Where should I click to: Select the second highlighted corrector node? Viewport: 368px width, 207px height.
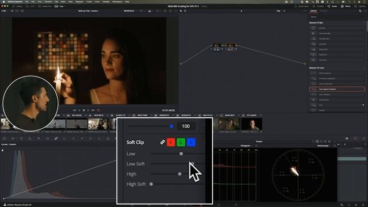pos(231,46)
